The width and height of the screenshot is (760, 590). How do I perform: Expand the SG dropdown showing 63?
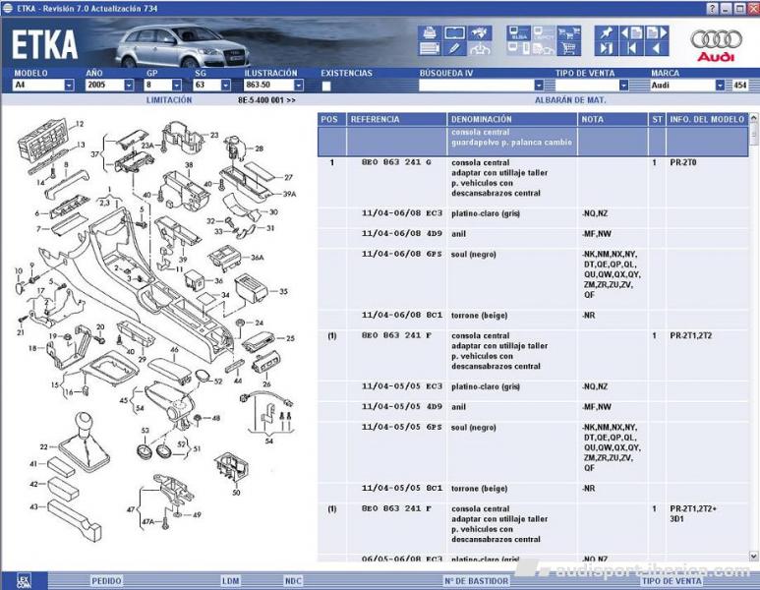(x=226, y=85)
